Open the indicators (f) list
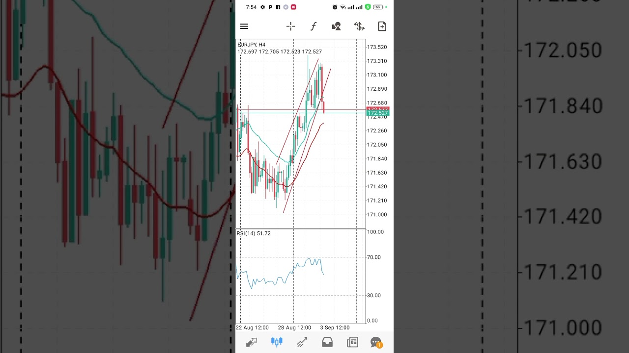The width and height of the screenshot is (629, 353). 314,26
